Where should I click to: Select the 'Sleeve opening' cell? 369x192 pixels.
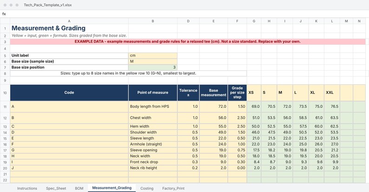click(x=153, y=150)
